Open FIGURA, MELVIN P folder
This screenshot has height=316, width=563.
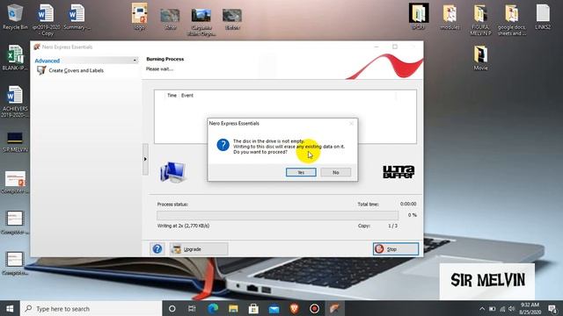coord(480,19)
